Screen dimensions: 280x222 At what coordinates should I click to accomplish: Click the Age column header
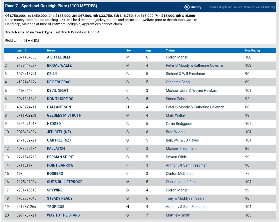tap(149, 50)
